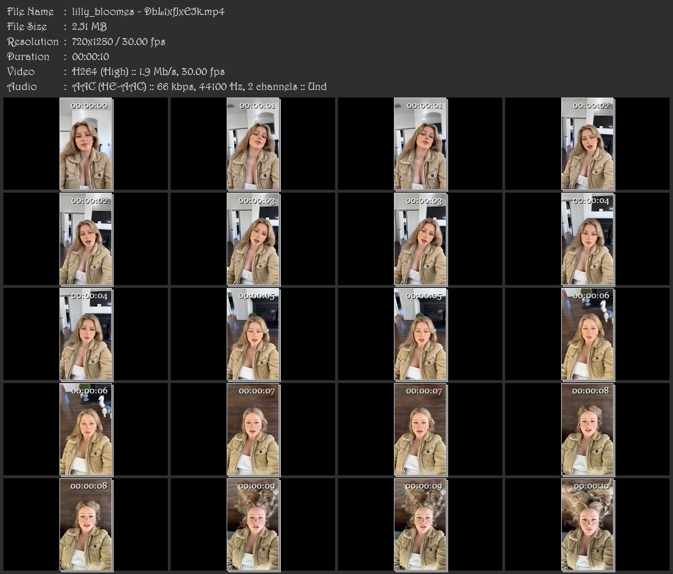Click the second thumbnail stamped 00:00:06
This screenshot has height=574, width=673.
point(86,430)
